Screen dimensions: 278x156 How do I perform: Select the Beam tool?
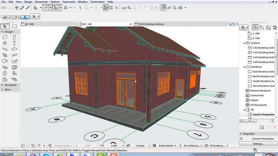coord(5,49)
